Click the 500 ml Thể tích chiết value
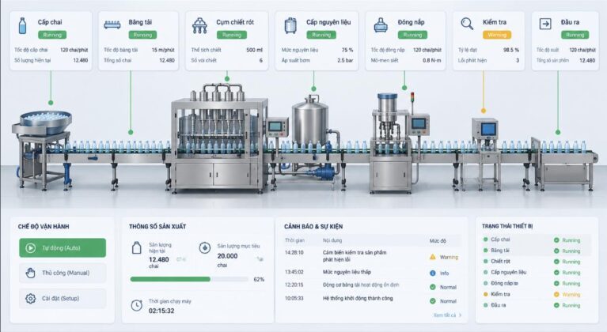 click(x=254, y=50)
